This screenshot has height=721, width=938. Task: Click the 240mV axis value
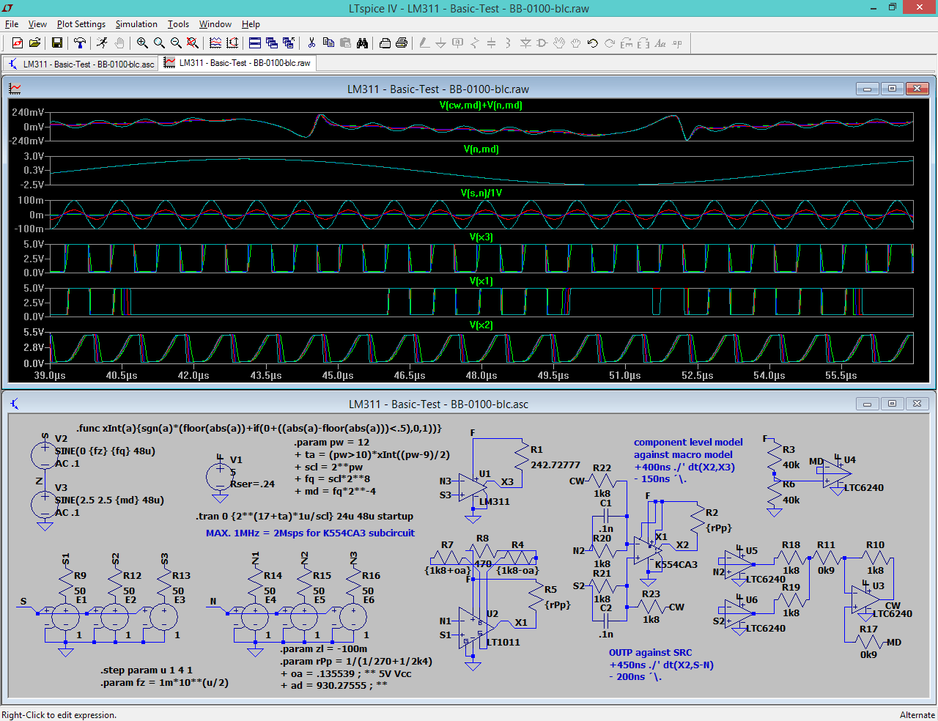pyautogui.click(x=28, y=113)
